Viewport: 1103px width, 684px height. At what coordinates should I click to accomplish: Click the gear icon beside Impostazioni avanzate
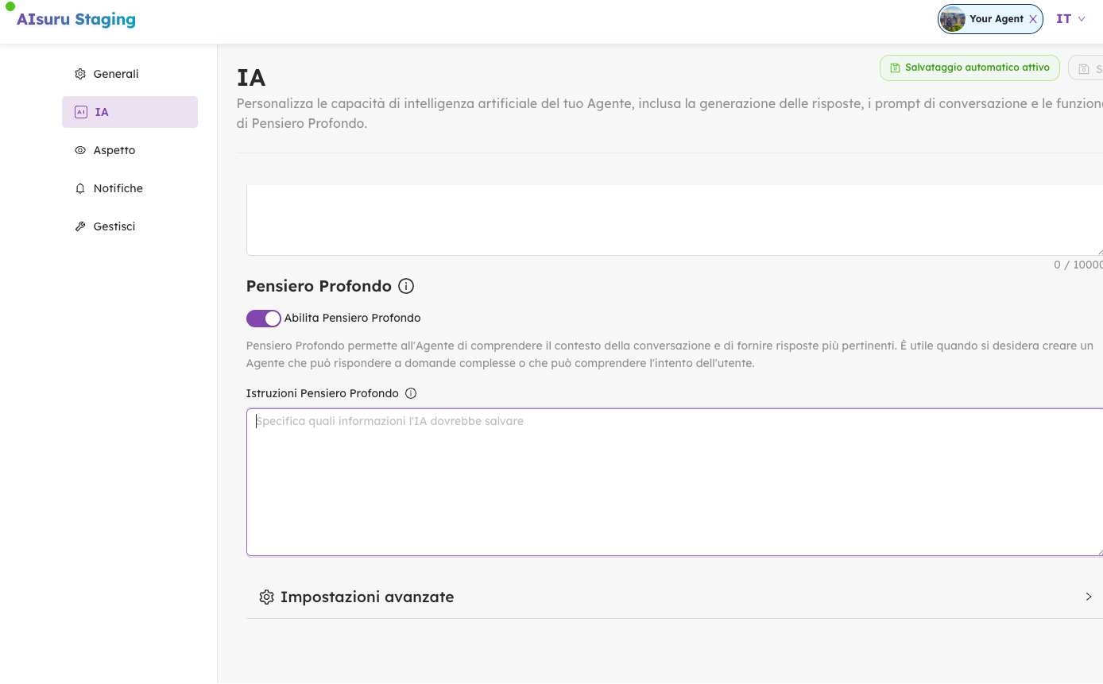point(267,597)
